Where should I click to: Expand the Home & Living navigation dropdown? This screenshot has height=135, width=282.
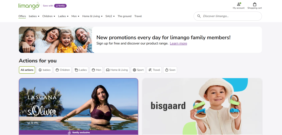(x=92, y=16)
